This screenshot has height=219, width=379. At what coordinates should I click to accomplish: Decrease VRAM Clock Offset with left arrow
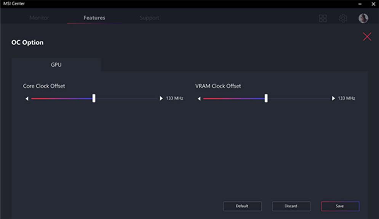(x=199, y=98)
